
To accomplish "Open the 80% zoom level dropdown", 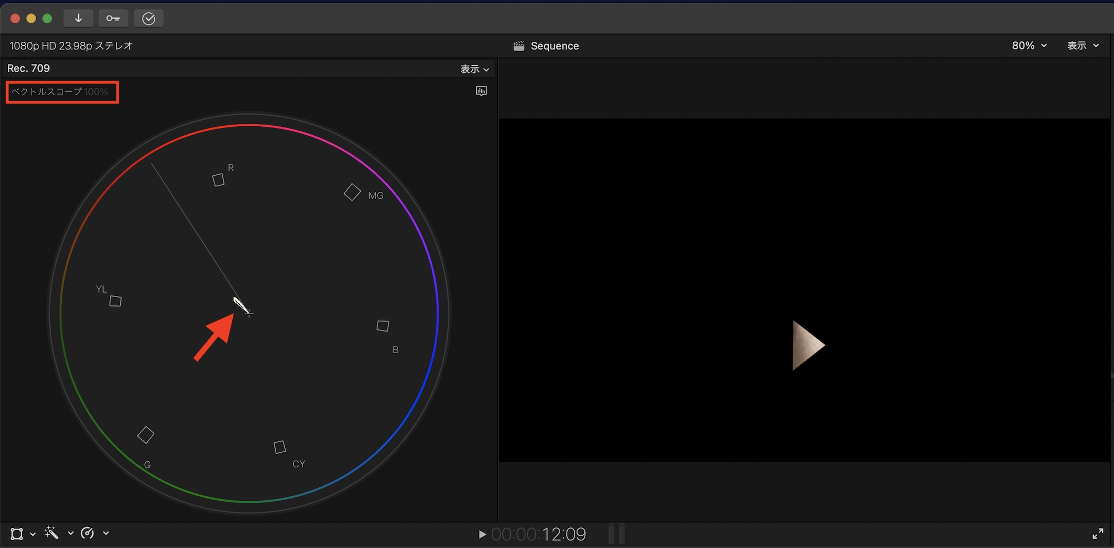I will (1029, 46).
